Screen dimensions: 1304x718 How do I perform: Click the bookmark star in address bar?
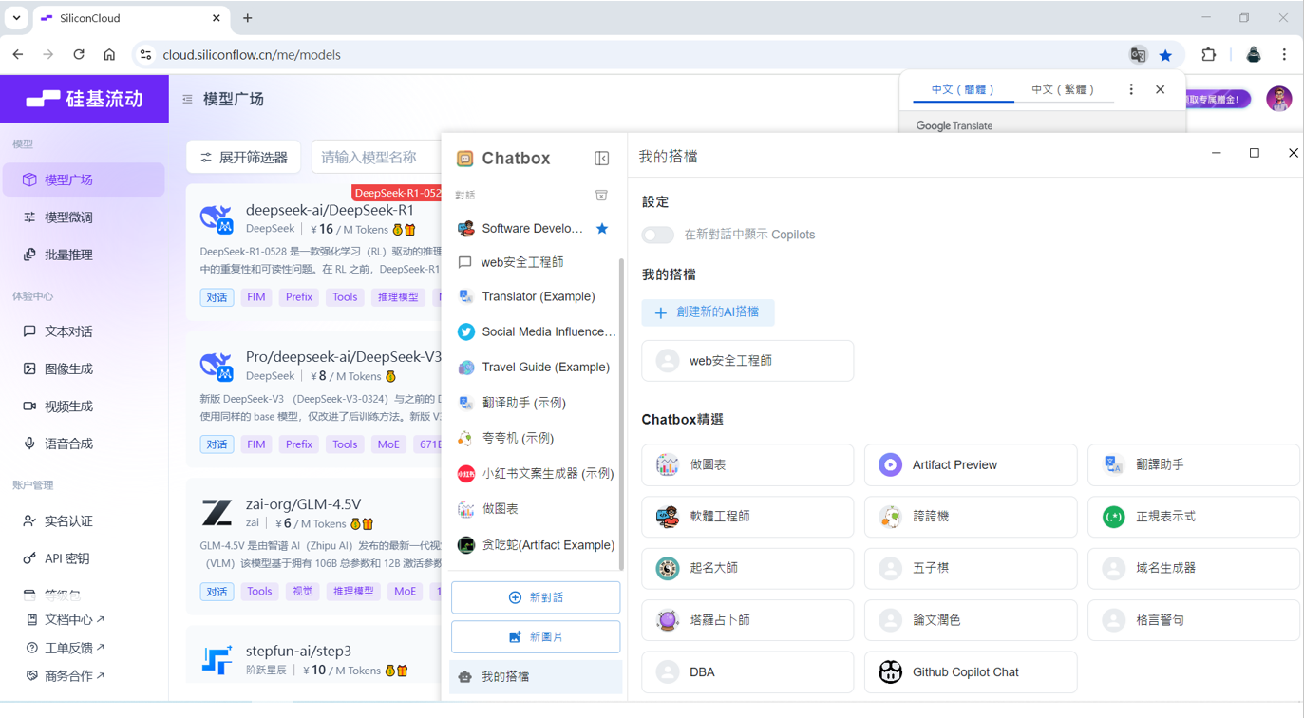tap(1165, 55)
